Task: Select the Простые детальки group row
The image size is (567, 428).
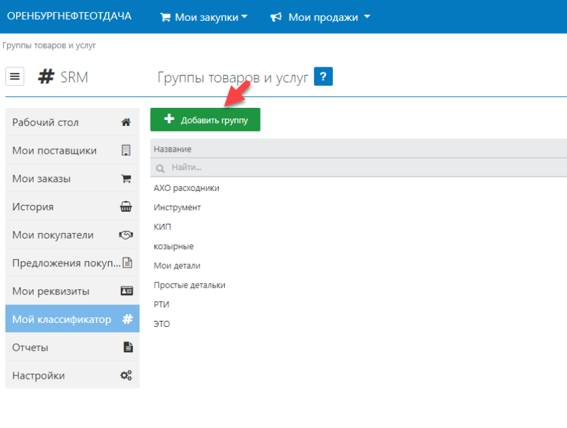Action: (x=190, y=285)
